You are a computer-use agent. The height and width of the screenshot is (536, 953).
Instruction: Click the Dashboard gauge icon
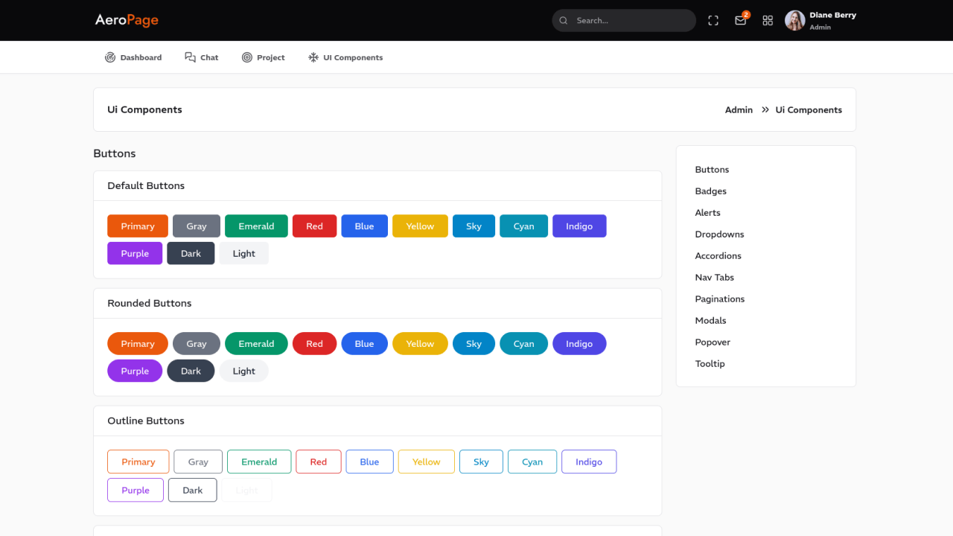pyautogui.click(x=110, y=57)
